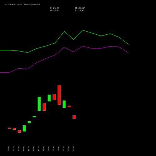The width and height of the screenshot is (156, 156).
Task: Select the '21 Oct' date label
Action: tap(48, 149)
